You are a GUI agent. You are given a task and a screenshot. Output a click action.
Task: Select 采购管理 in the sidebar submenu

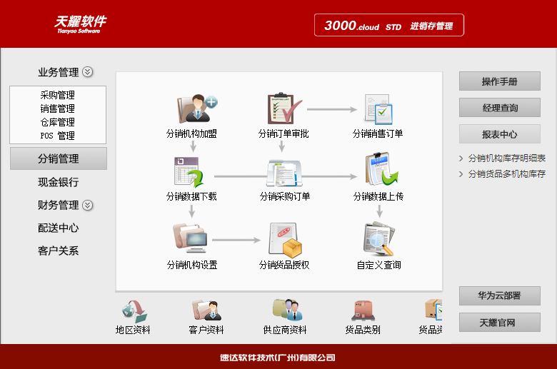pos(58,95)
